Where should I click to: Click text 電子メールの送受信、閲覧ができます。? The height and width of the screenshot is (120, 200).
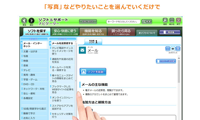[x=105, y=90]
